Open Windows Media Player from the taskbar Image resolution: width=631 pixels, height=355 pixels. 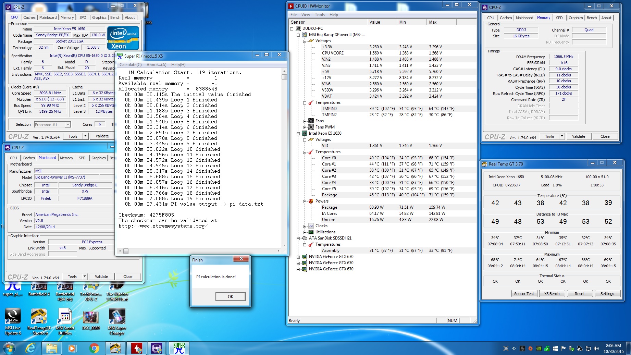click(x=72, y=348)
